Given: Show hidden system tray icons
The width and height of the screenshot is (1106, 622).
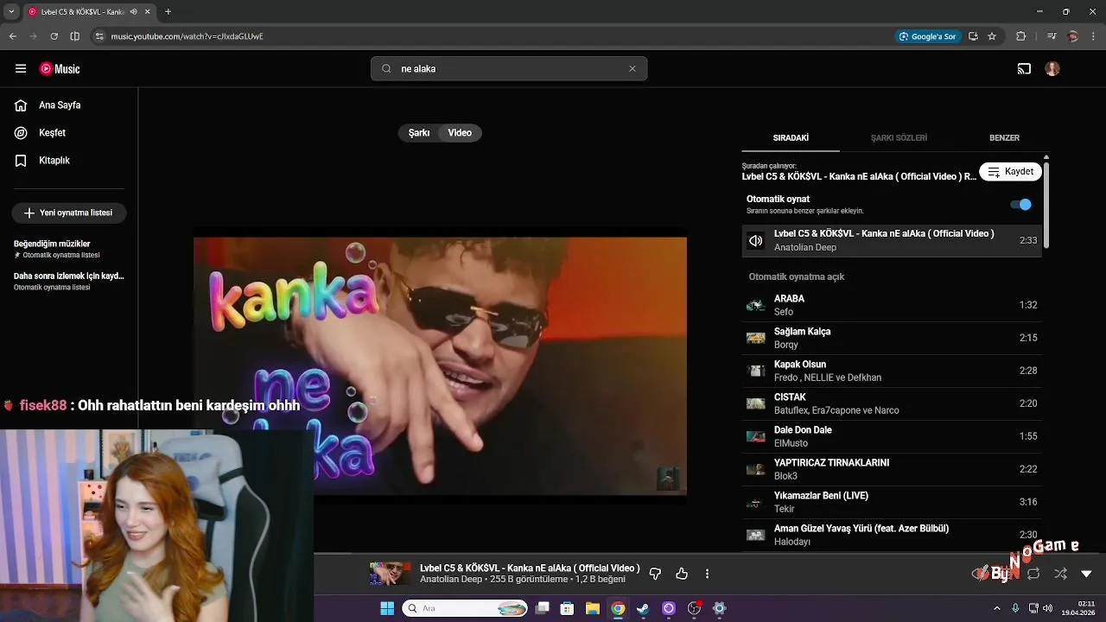Looking at the screenshot, I should pos(996,608).
